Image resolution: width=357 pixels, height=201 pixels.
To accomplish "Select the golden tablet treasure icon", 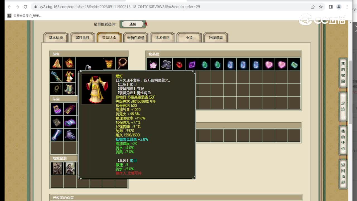I will (x=70, y=109).
